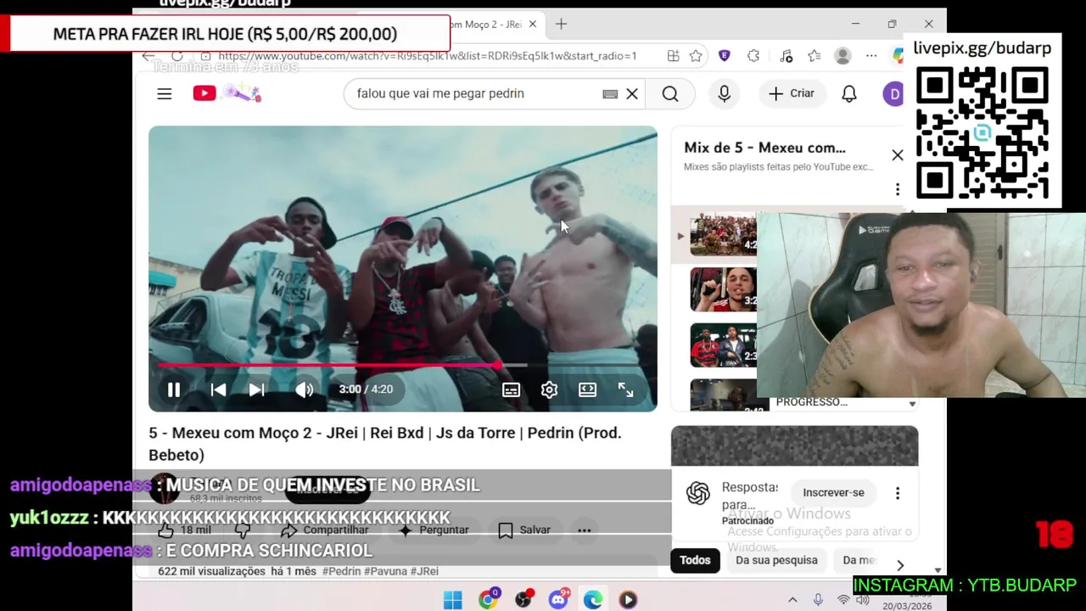The width and height of the screenshot is (1086, 611).
Task: Click the YouTube URL in the address bar
Action: 427,56
